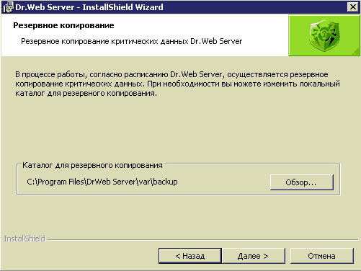The height and width of the screenshot is (271, 361).
Task: Click the subtitle Резервное копирование критических данных Dr.Web Server
Action: coord(132,41)
